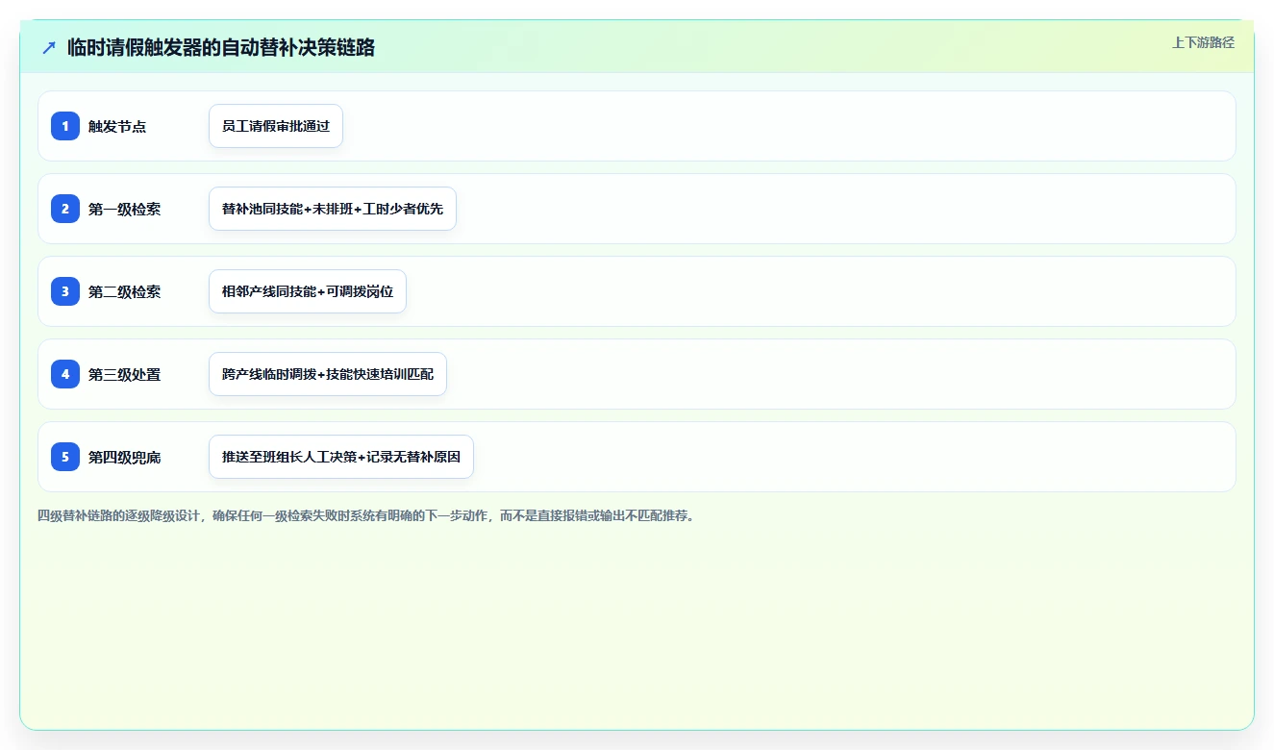This screenshot has height=750, width=1274.
Task: Click the 推送至班组长人工决策+记录无替补原因 chip
Action: (x=341, y=457)
